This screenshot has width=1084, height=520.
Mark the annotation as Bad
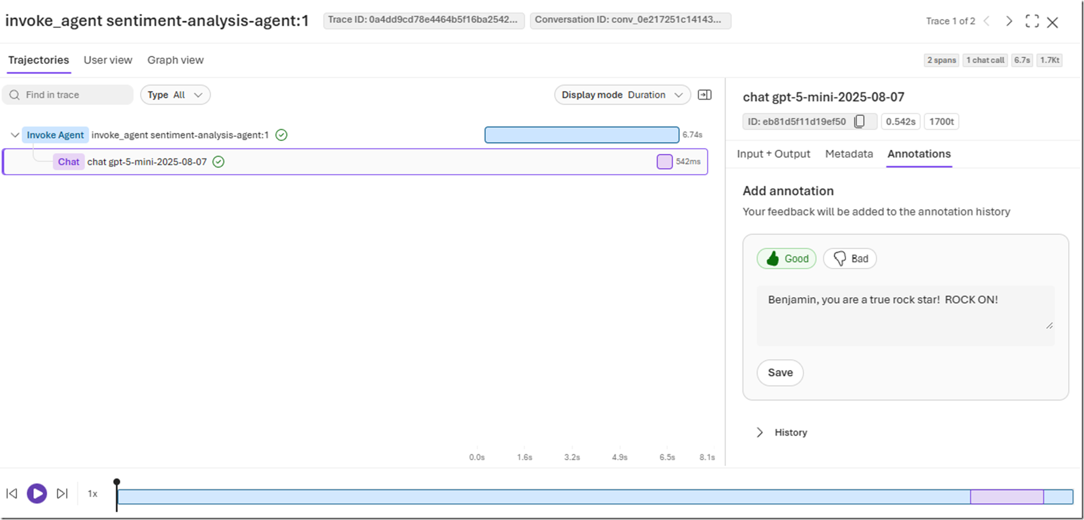[850, 259]
